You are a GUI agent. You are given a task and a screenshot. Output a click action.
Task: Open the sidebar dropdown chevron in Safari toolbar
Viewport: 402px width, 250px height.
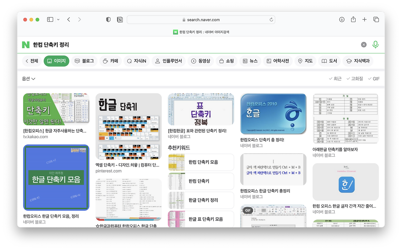click(x=58, y=19)
